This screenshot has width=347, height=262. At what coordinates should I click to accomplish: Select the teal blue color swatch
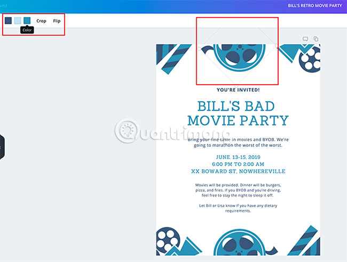[27, 21]
